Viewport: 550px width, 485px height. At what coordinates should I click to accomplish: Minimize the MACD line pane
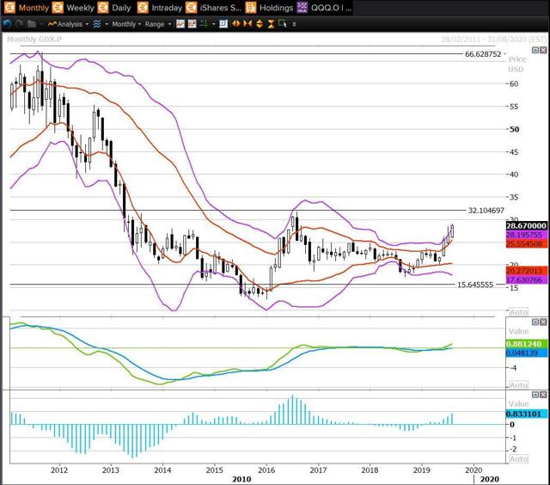point(535,322)
